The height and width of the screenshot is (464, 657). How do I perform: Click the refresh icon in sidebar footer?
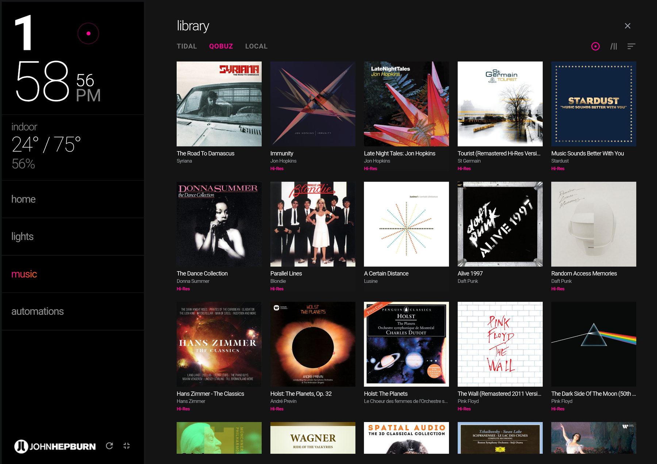point(109,446)
